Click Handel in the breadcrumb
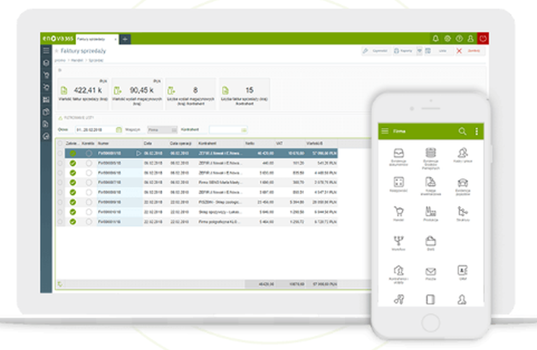Screen dimensions: 537x350 click(77, 60)
